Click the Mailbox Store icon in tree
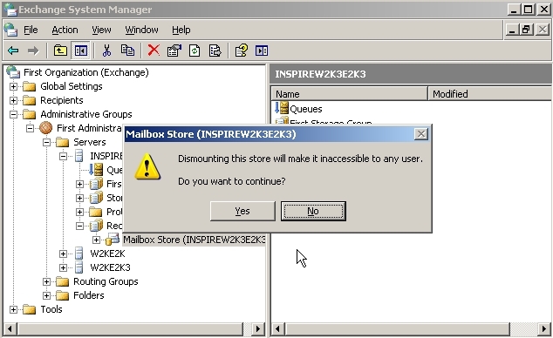553x338 pixels. tap(113, 240)
